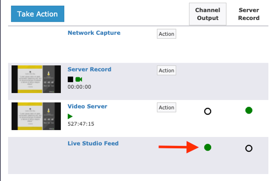Click the green play icon under Video Server

[x=70, y=116]
